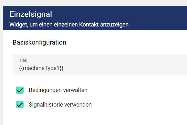
Task: Focus the Titel input field
Action: click(100, 65)
